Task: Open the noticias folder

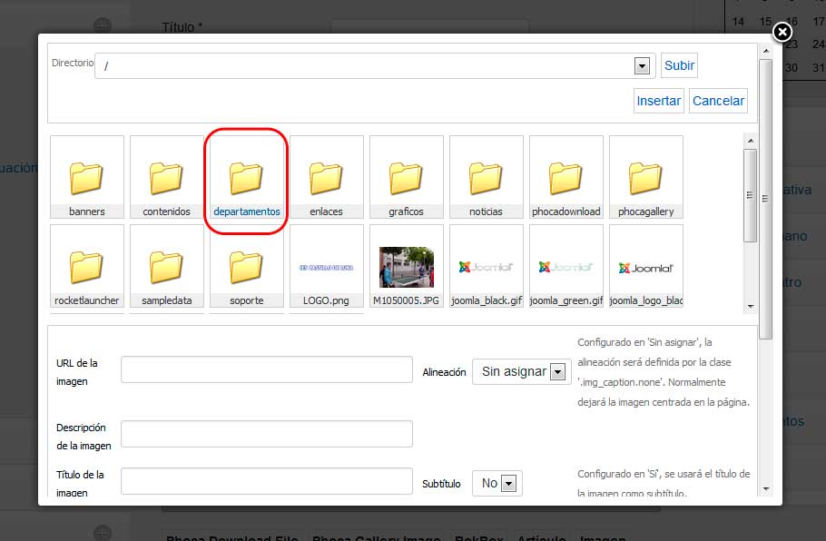Action: pyautogui.click(x=486, y=178)
